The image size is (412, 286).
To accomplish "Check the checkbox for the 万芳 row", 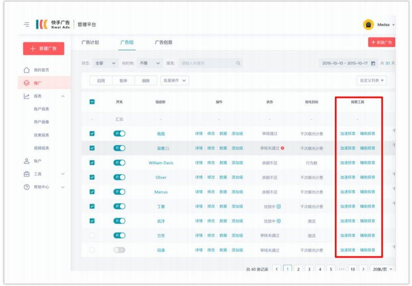I will coord(92,235).
